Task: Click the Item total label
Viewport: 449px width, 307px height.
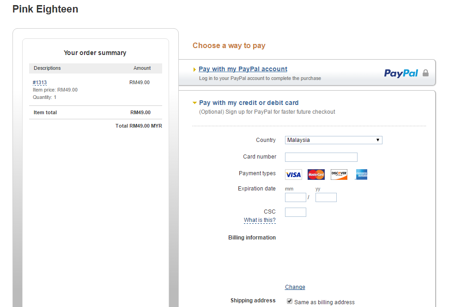Action: point(45,112)
